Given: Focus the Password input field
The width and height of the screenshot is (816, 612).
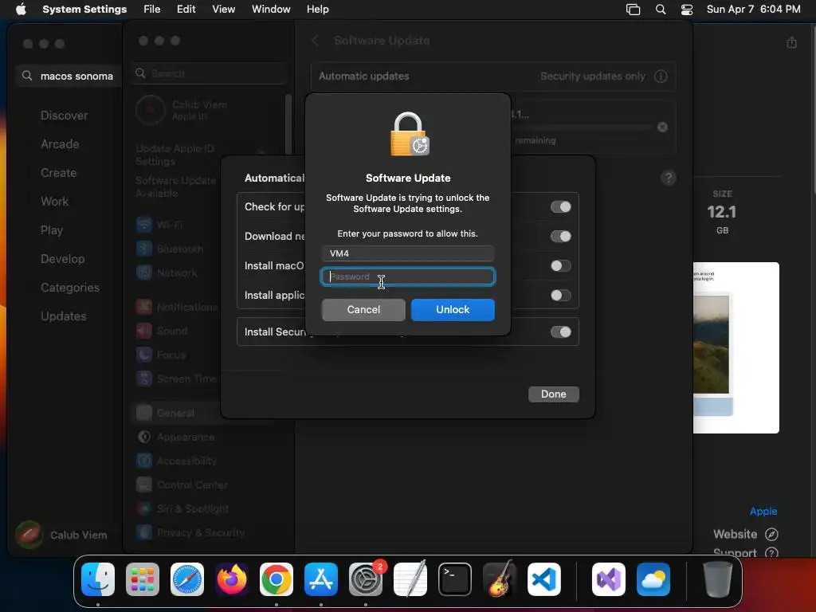Looking at the screenshot, I should pos(408,277).
